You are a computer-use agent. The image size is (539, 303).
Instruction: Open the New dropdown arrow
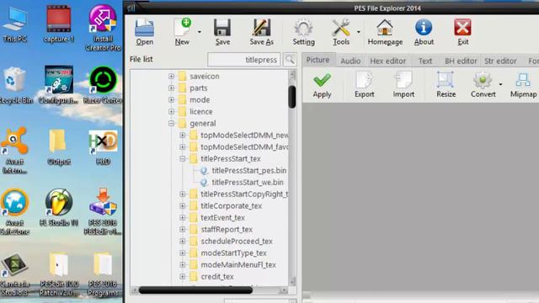(200, 32)
